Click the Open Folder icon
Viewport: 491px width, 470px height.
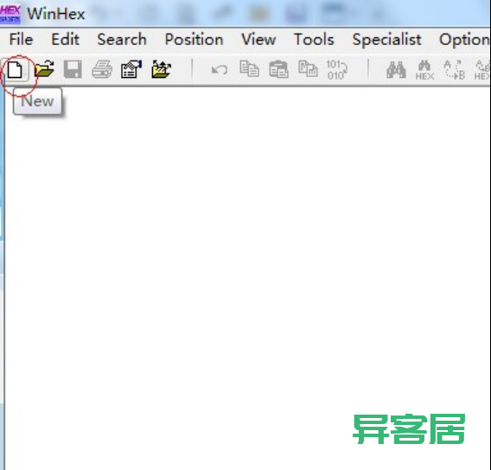click(x=162, y=69)
